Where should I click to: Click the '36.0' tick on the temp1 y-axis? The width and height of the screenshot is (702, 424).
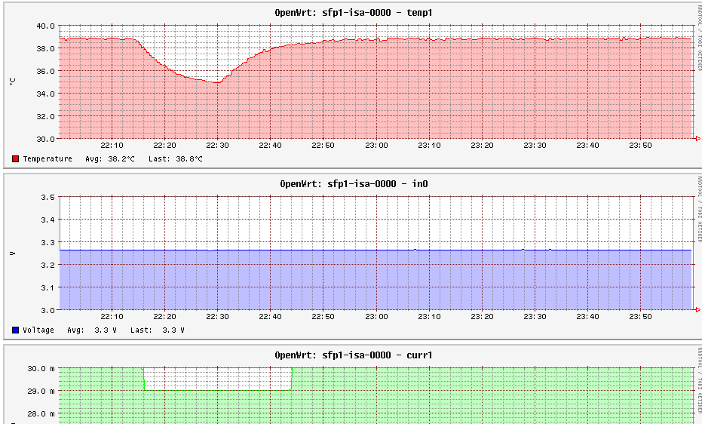tap(46, 71)
